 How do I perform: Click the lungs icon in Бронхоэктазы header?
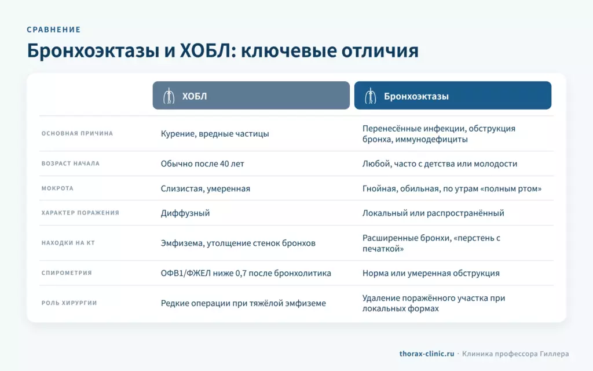click(x=370, y=96)
